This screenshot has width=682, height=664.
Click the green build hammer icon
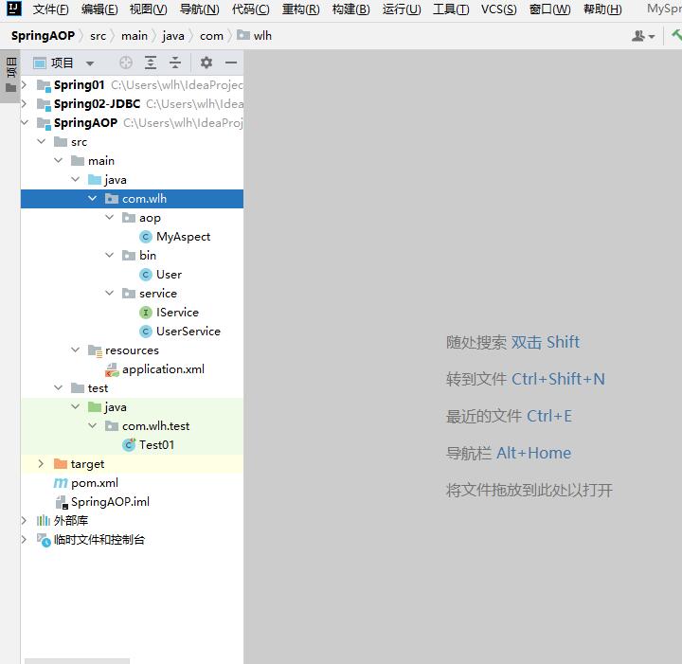coord(676,35)
